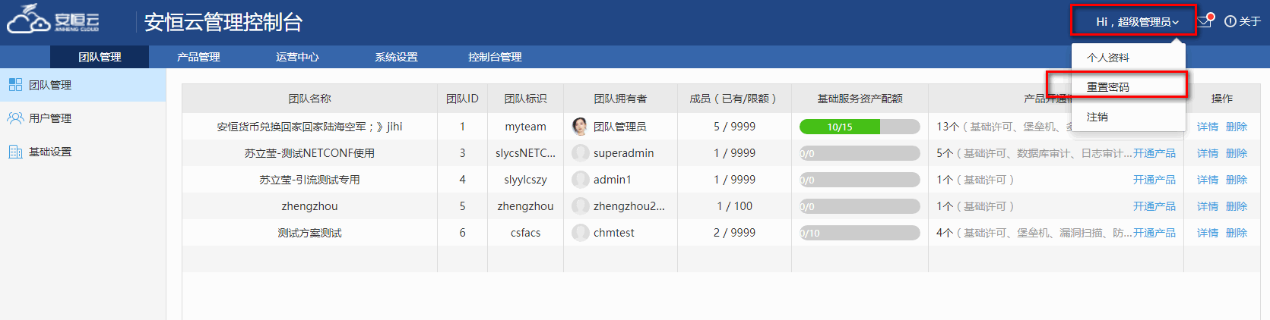Click the 团队管理员 owner avatar
The width and height of the screenshot is (1270, 320).
coord(580,126)
